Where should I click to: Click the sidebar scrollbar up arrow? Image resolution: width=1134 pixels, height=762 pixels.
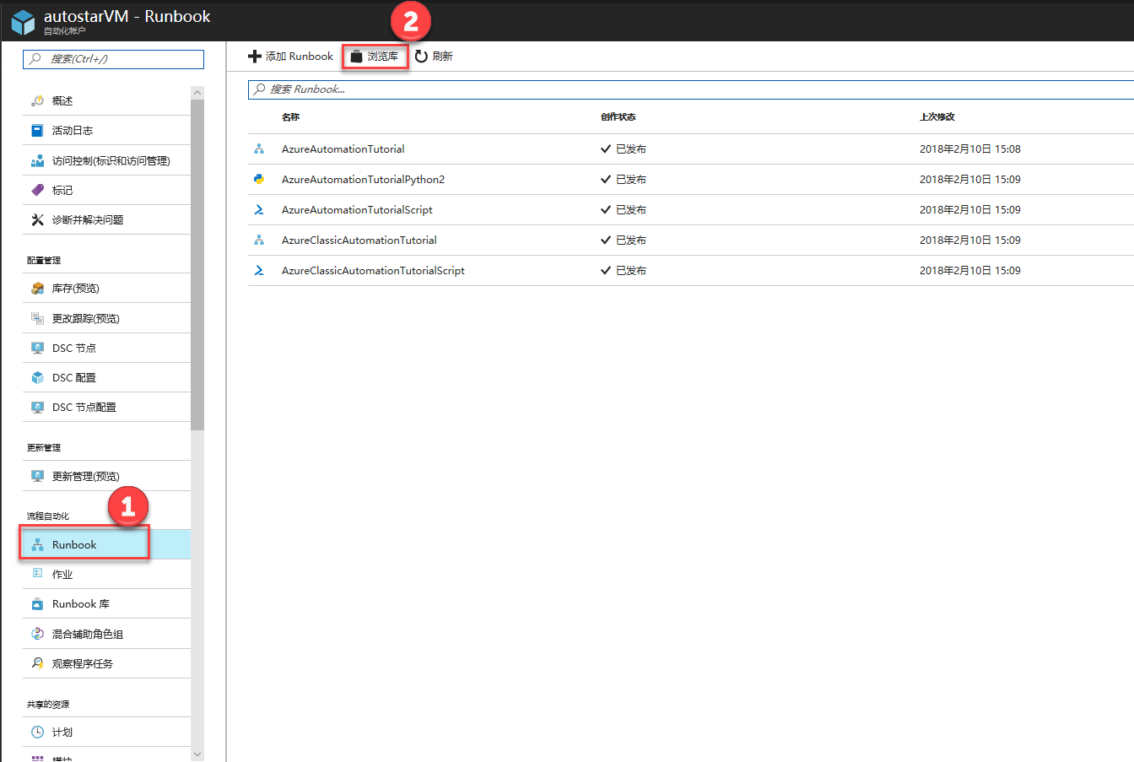tap(197, 93)
